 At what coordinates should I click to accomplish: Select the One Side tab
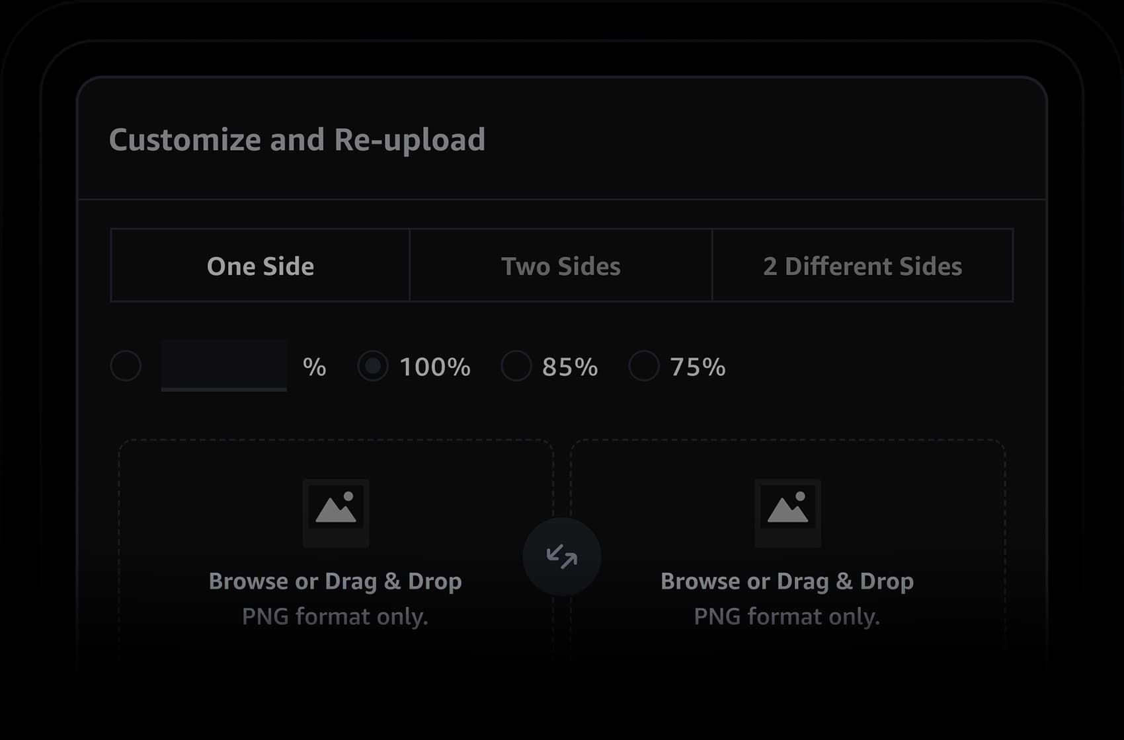[x=261, y=266]
